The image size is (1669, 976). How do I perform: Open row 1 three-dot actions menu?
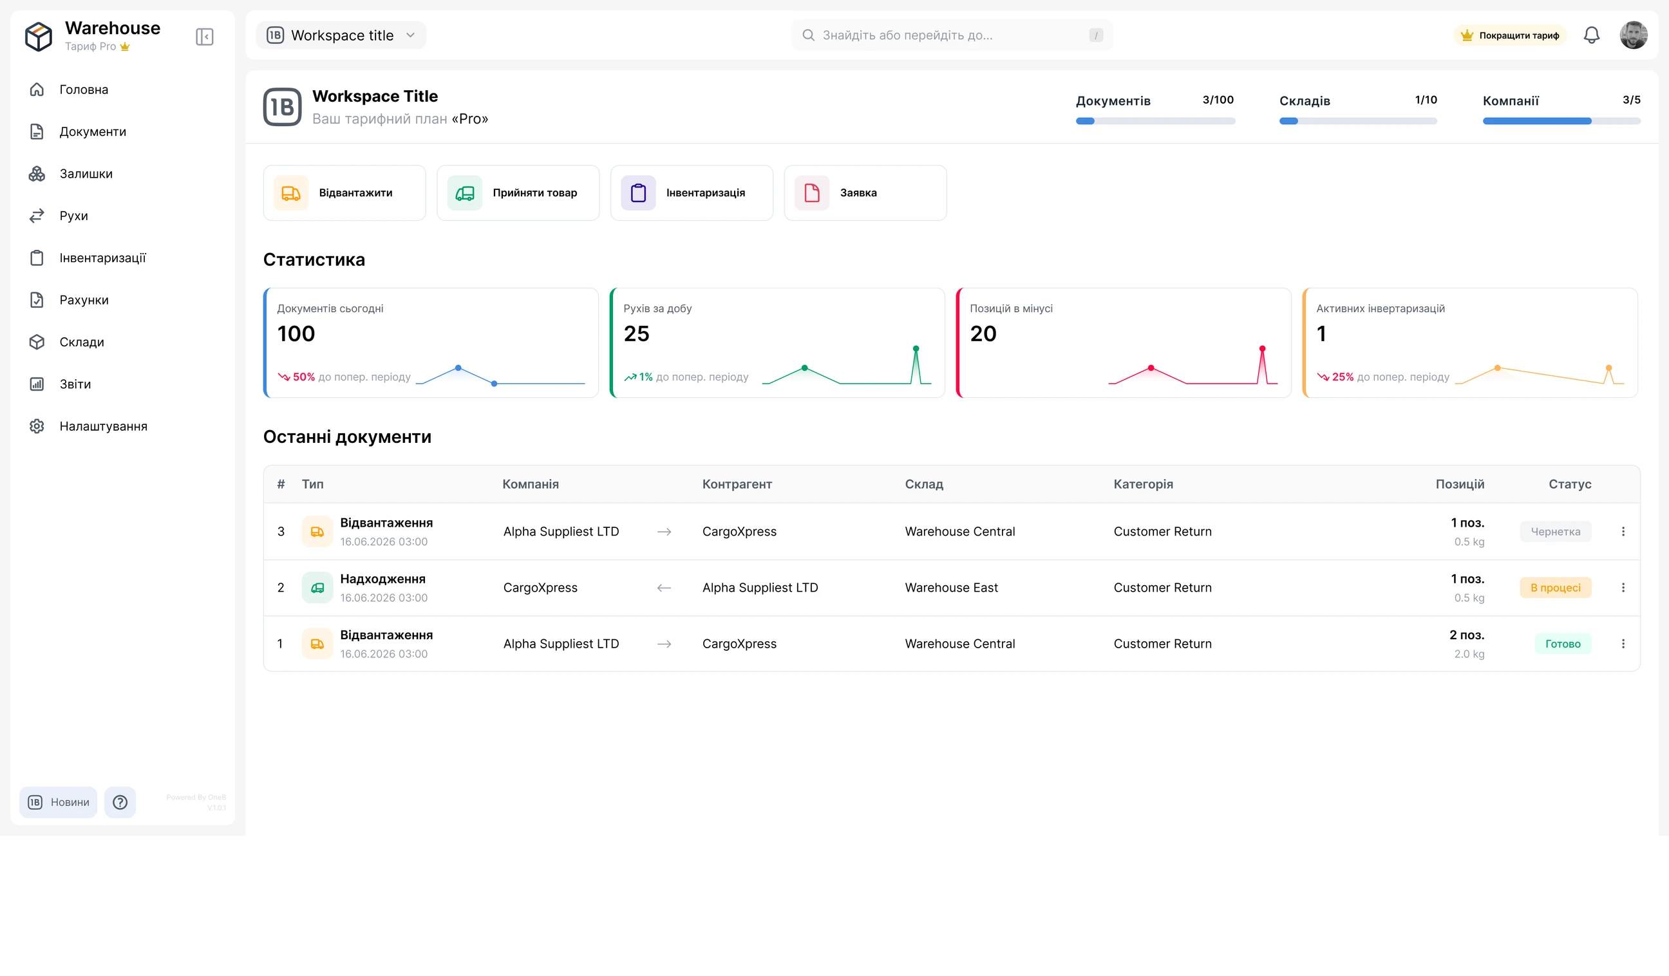[1623, 644]
